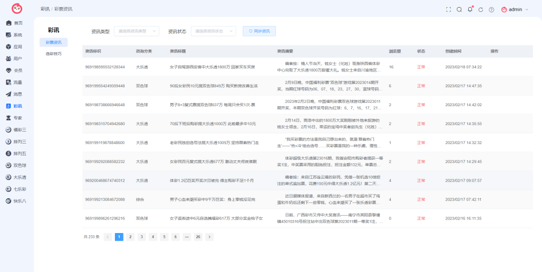
Task: Go to page 6 of results
Action: pyautogui.click(x=175, y=237)
